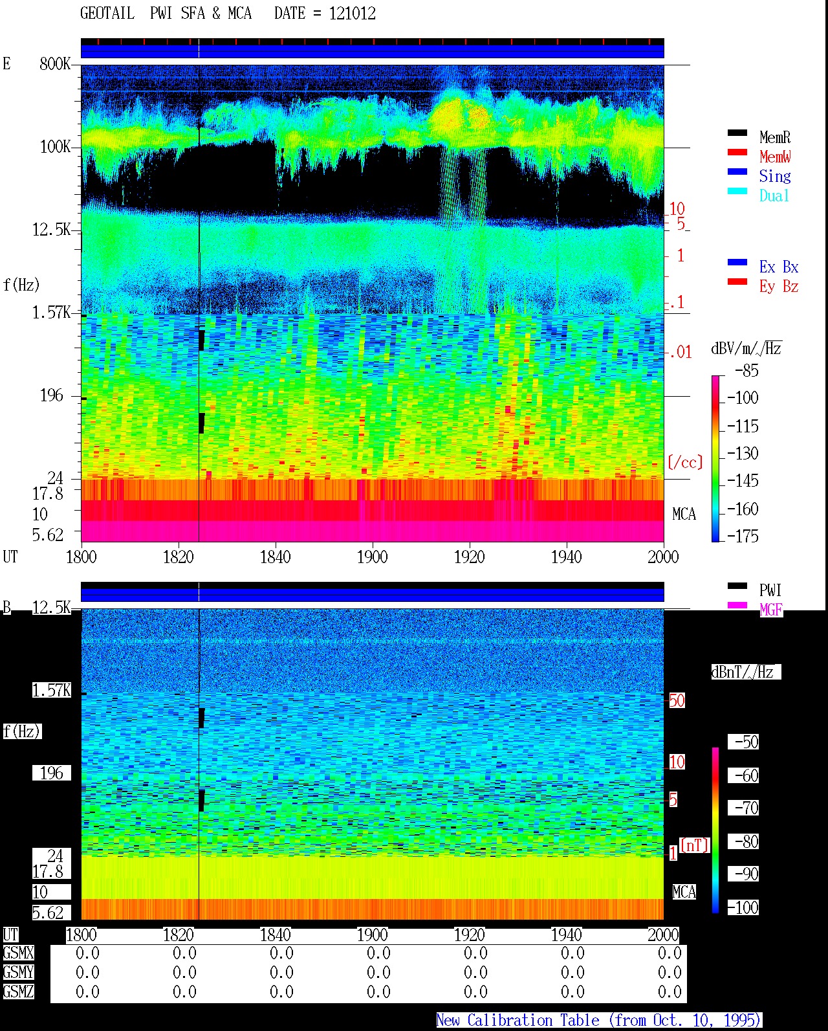The height and width of the screenshot is (1031, 828).
Task: Click the 196 label on the E panel
Action: pyautogui.click(x=52, y=395)
